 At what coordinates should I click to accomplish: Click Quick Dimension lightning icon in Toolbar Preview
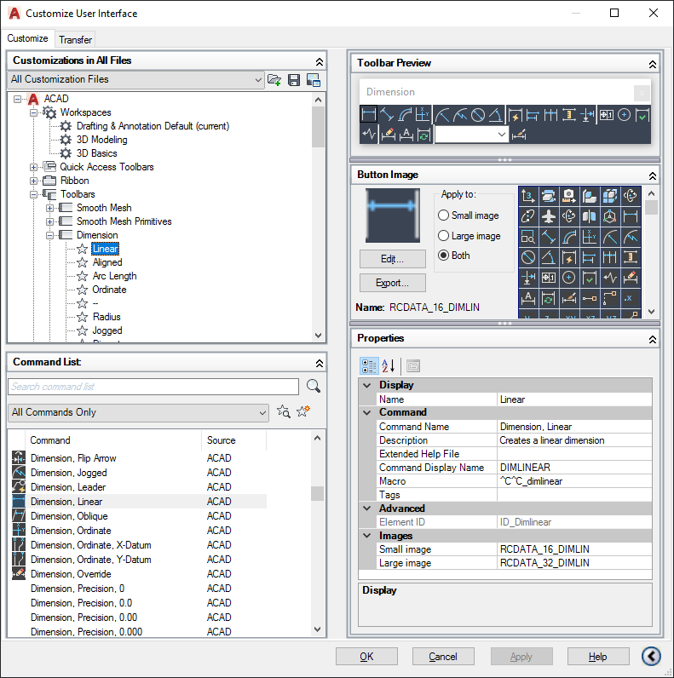click(516, 115)
